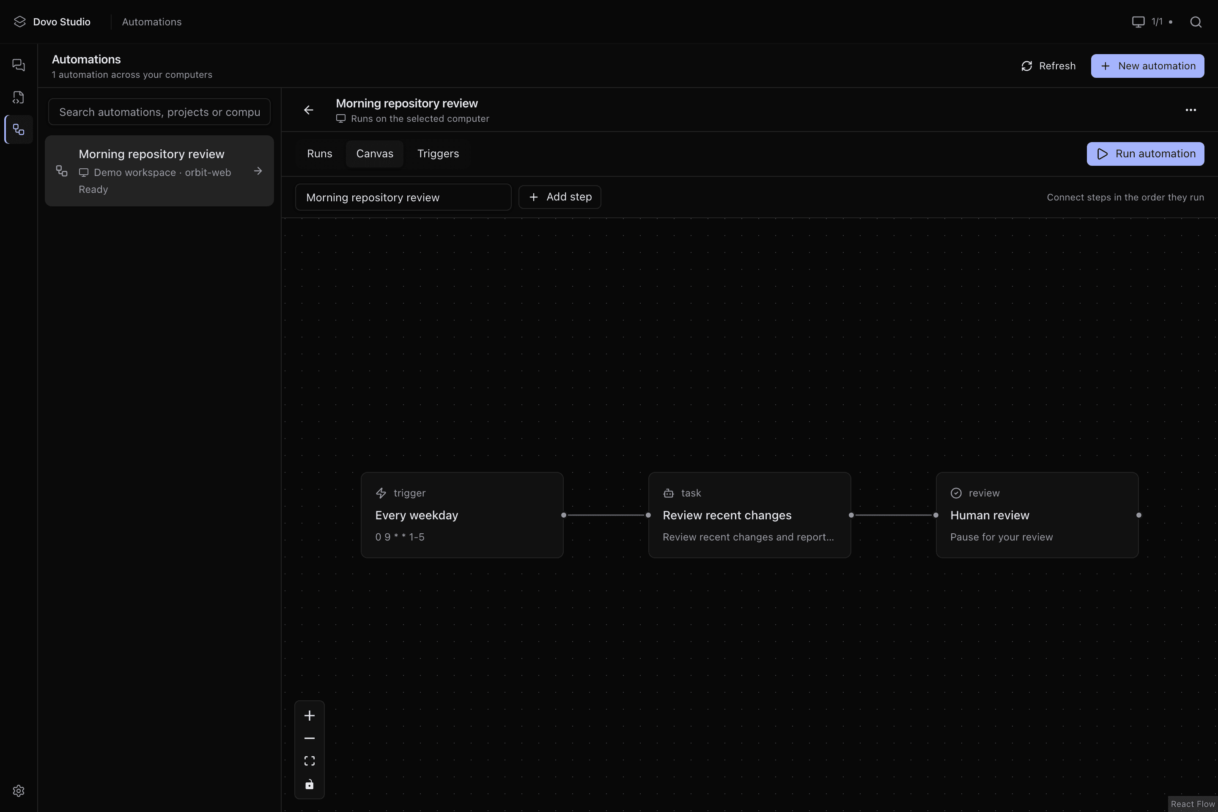Open the code file sidebar icon
Viewport: 1218px width, 812px height.
pos(19,97)
